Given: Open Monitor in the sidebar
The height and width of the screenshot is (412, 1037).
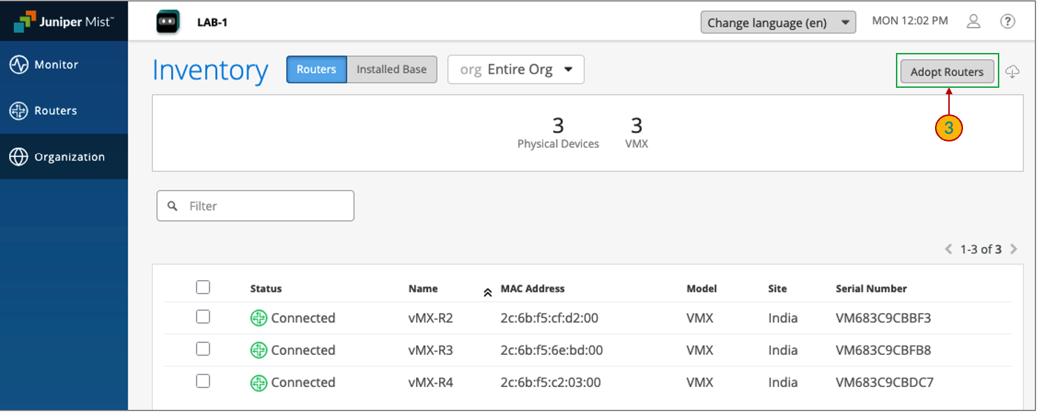Looking at the screenshot, I should (56, 65).
